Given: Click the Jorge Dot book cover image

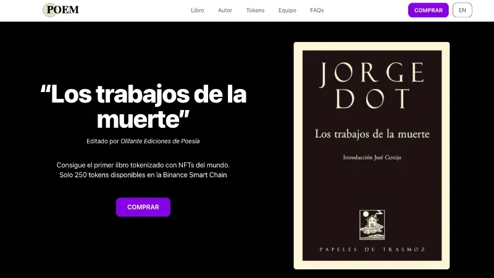Looking at the screenshot, I should 372,156.
